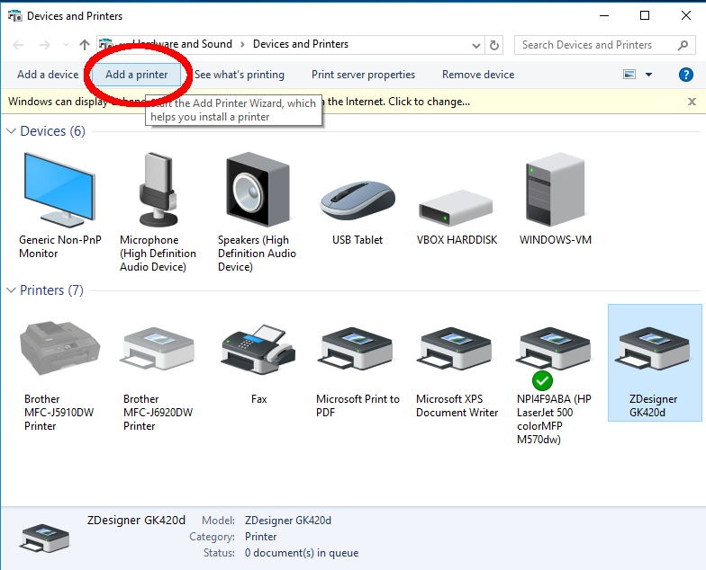
Task: Click the change your view icon
Action: coord(629,75)
